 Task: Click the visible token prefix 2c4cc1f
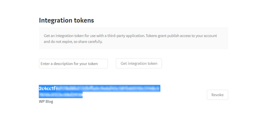click(47, 88)
